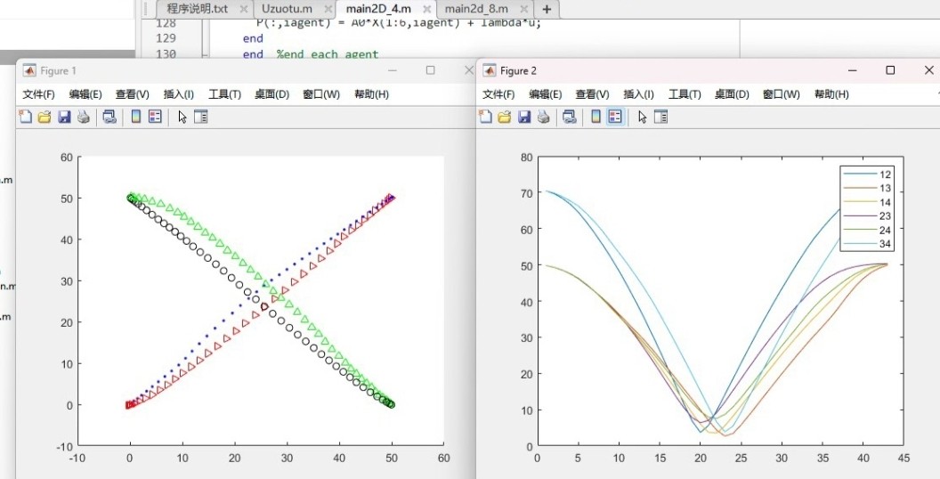Image resolution: width=940 pixels, height=479 pixels.
Task: Open 插入(I) menu in Figure 2
Action: click(x=638, y=94)
